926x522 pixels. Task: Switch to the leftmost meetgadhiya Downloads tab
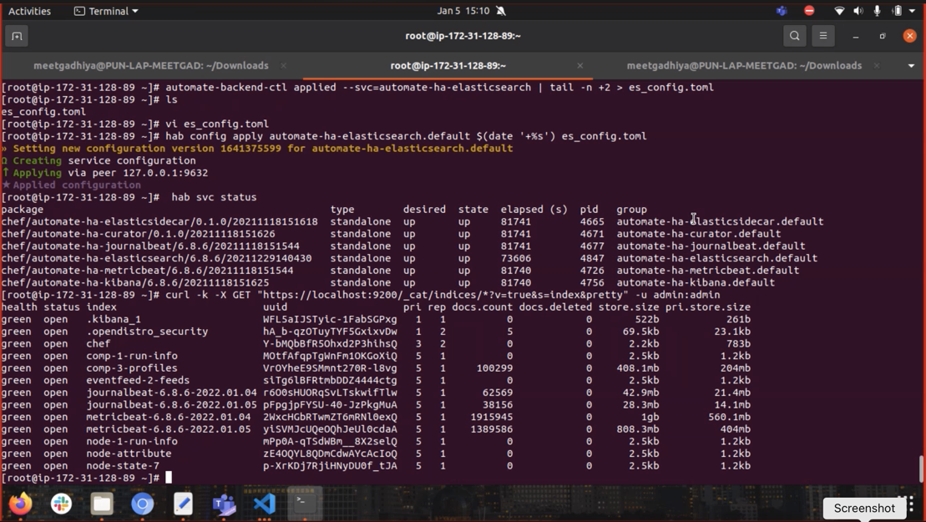point(151,65)
